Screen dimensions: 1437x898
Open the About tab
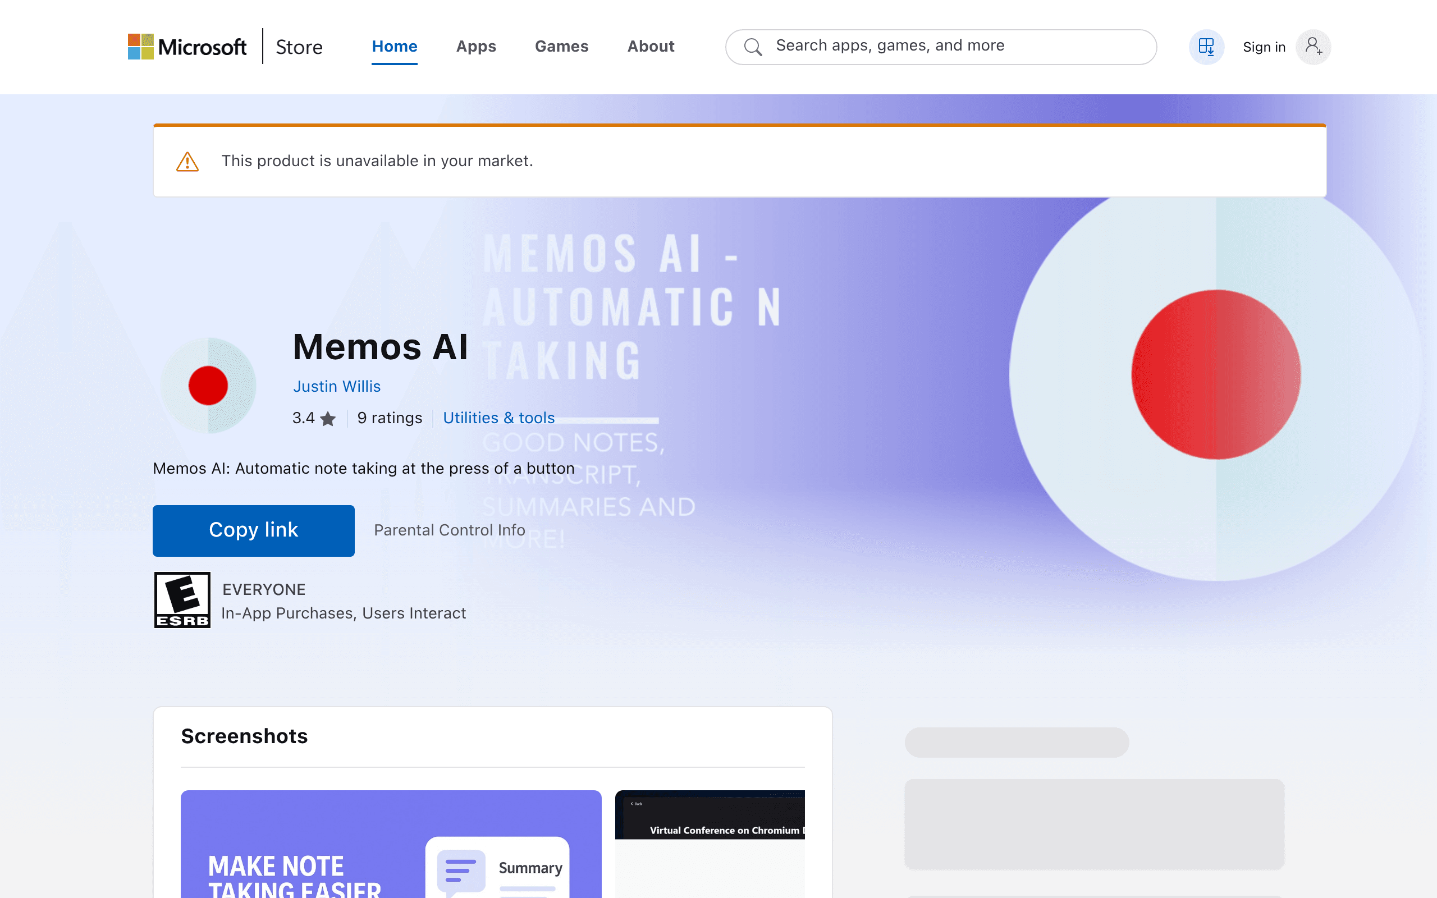click(x=651, y=47)
